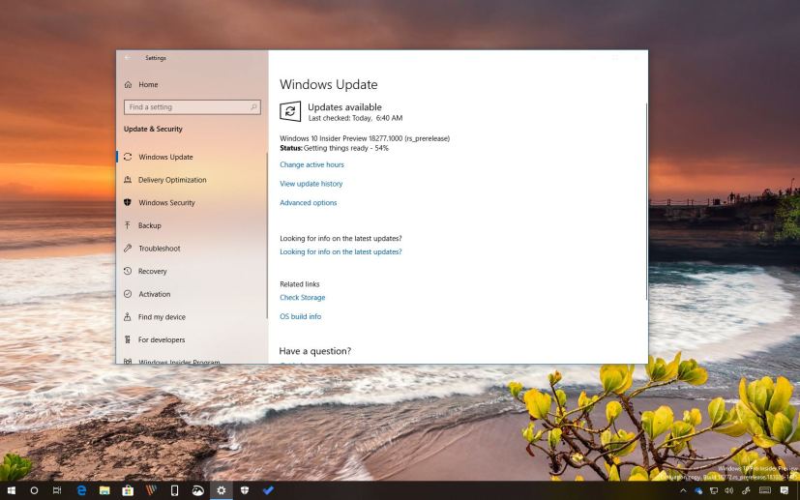
Task: Click the Related links label
Action: coord(300,284)
